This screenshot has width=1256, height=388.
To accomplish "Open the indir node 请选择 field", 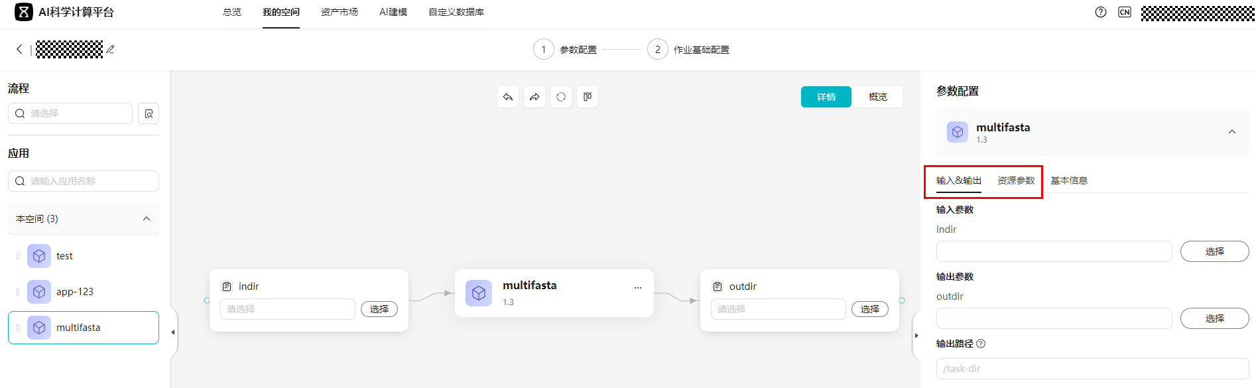I will [x=288, y=309].
